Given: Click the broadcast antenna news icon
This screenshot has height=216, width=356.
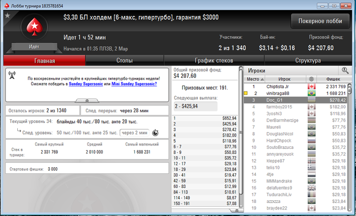Looking at the screenshot, I should pos(12,75).
